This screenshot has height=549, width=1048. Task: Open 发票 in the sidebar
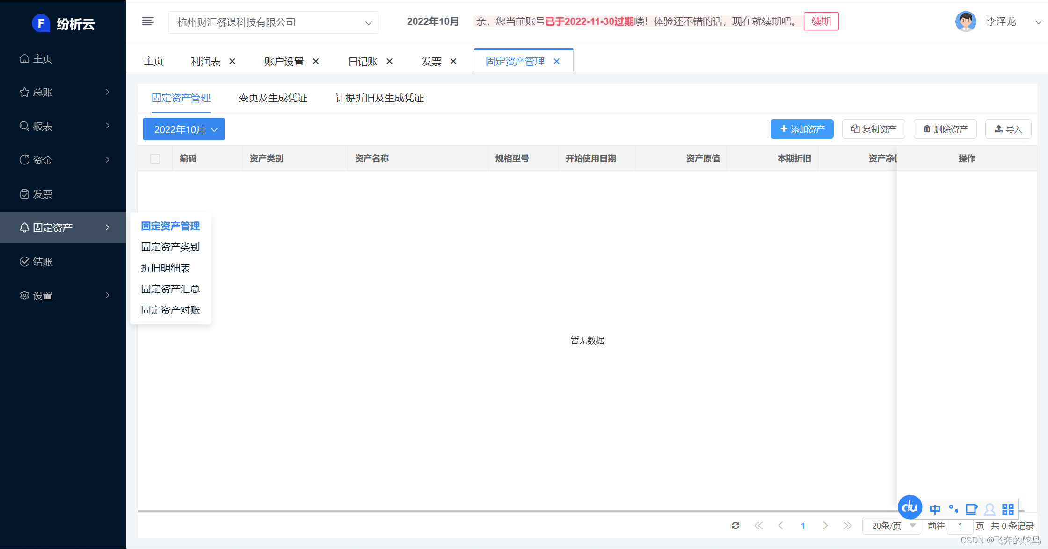pos(43,194)
